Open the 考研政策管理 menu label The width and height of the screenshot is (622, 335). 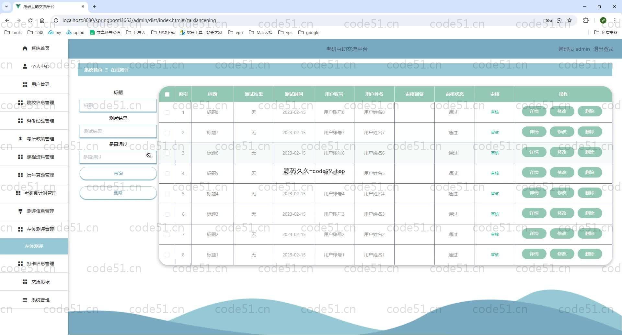(x=40, y=139)
